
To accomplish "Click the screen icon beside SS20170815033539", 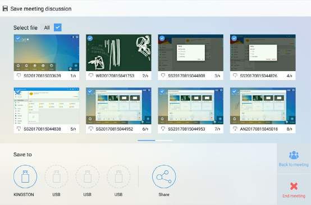I will coord(19,76).
